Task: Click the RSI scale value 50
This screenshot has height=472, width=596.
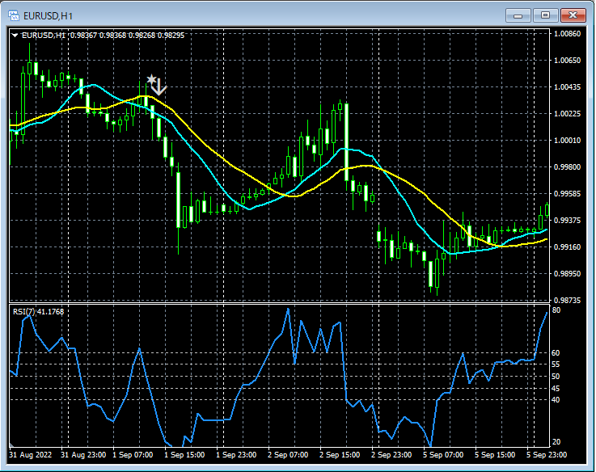Action: click(556, 377)
